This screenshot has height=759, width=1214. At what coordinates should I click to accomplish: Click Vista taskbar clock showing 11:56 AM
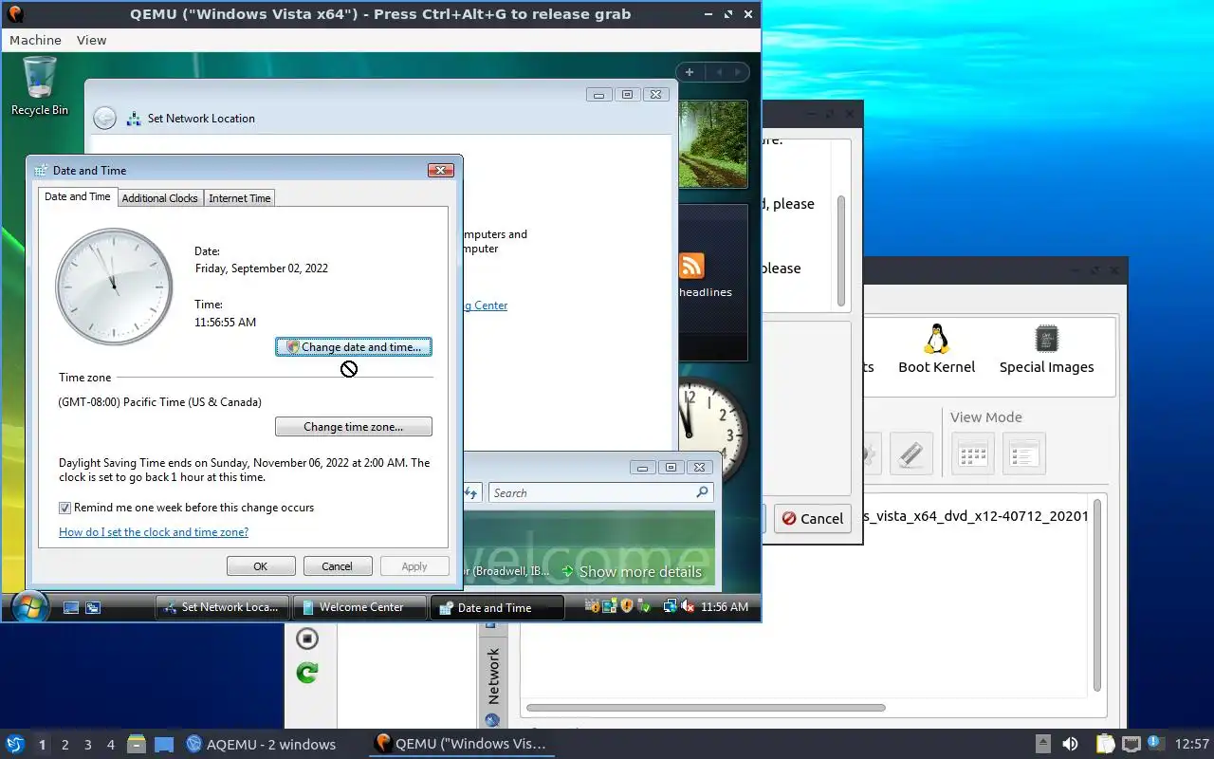[725, 607]
